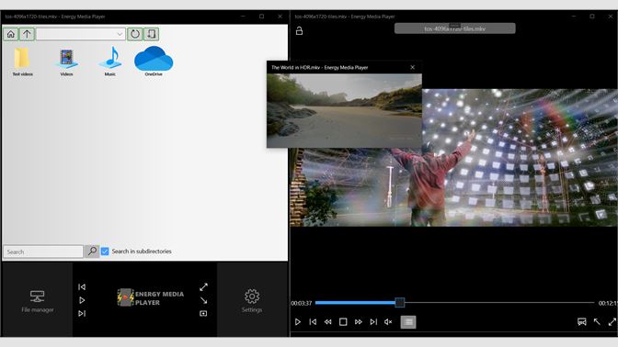618x347 pixels.
Task: Enter fullscreen in right player
Action: 612,322
